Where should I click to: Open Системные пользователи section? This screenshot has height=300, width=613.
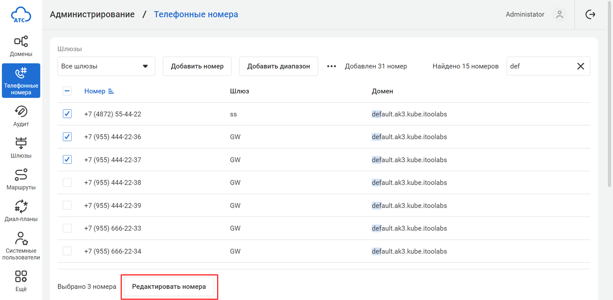21,246
